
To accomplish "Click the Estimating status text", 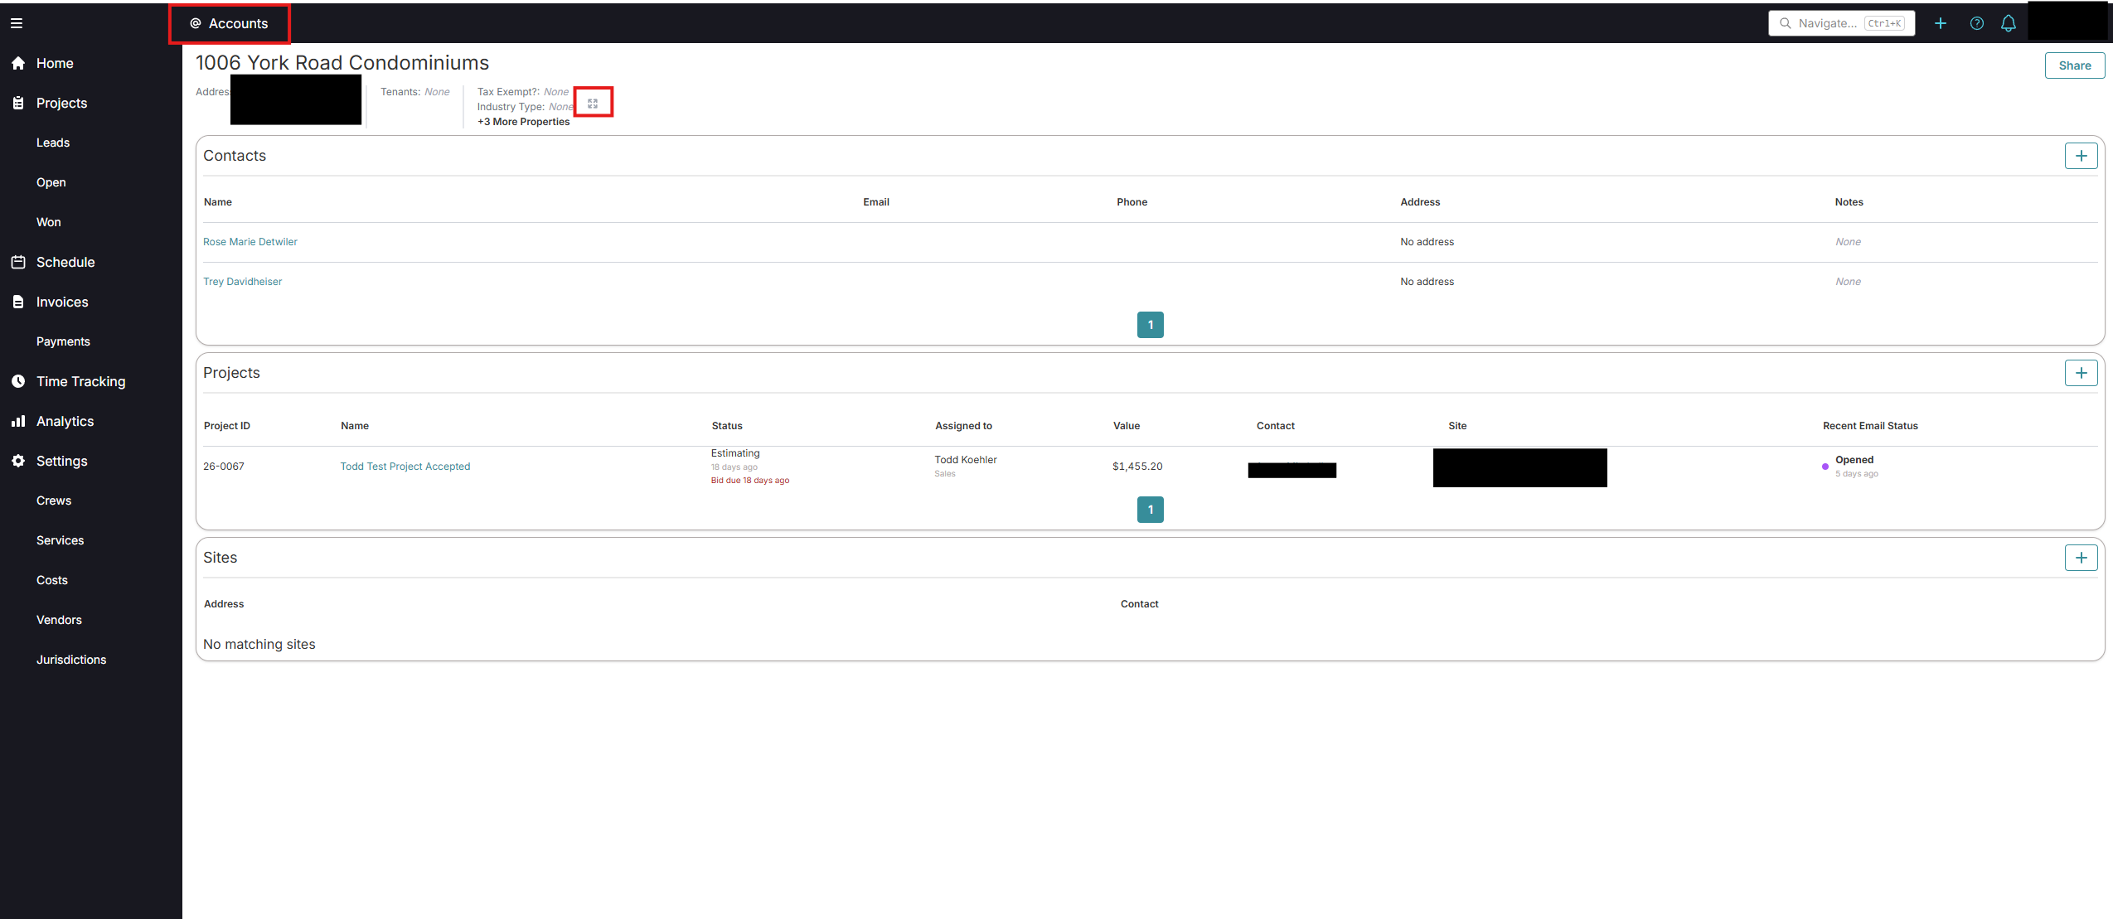I will pyautogui.click(x=735, y=453).
